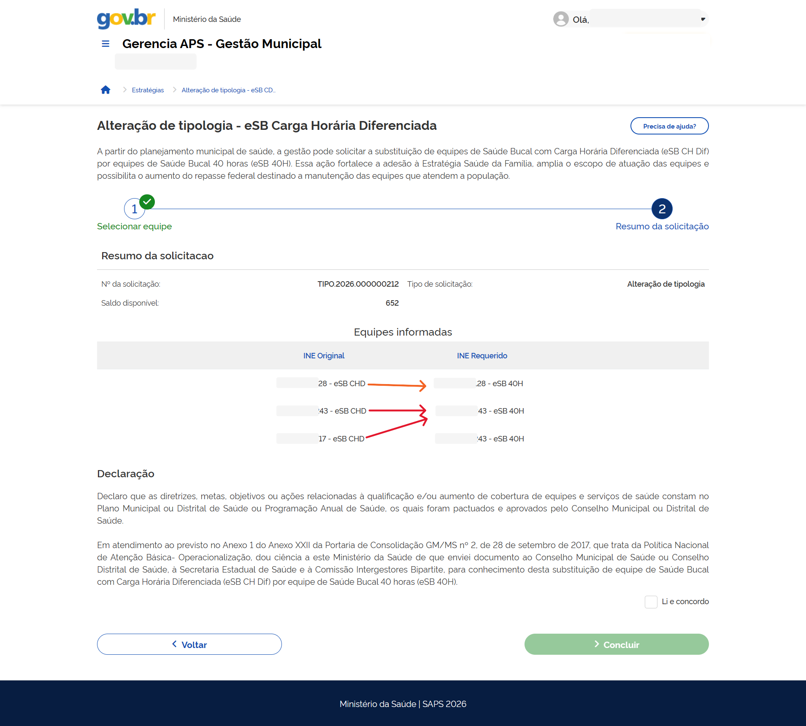Check the 'Li e concordo' checkbox
806x726 pixels.
[x=651, y=602]
